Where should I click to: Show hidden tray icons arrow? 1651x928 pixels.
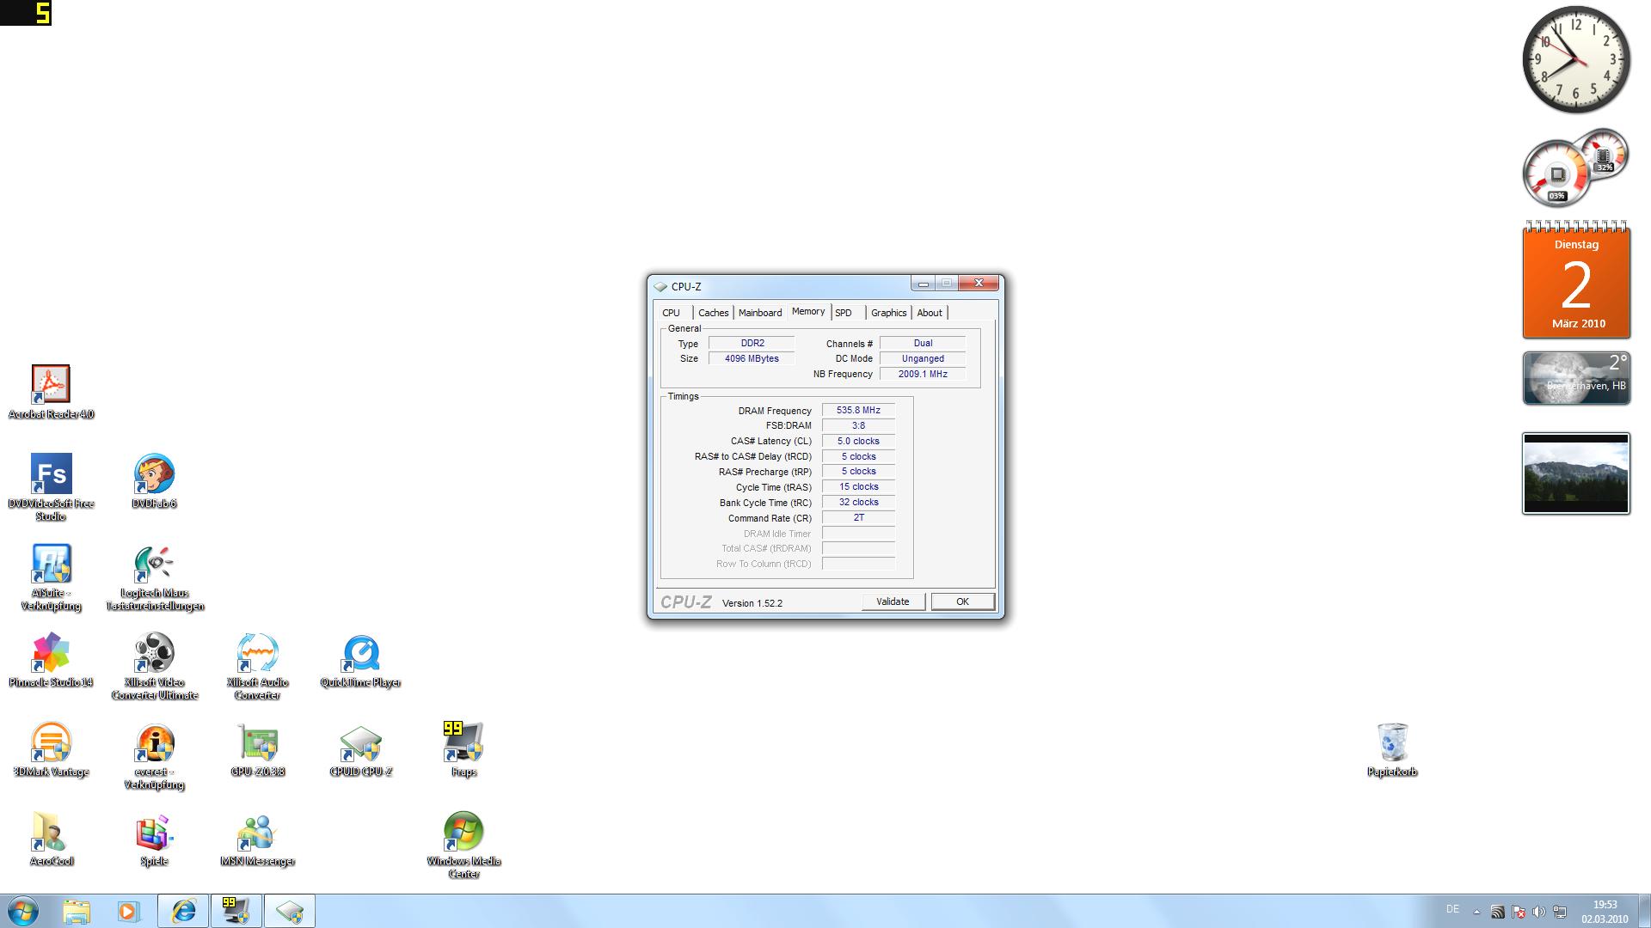tap(1476, 912)
